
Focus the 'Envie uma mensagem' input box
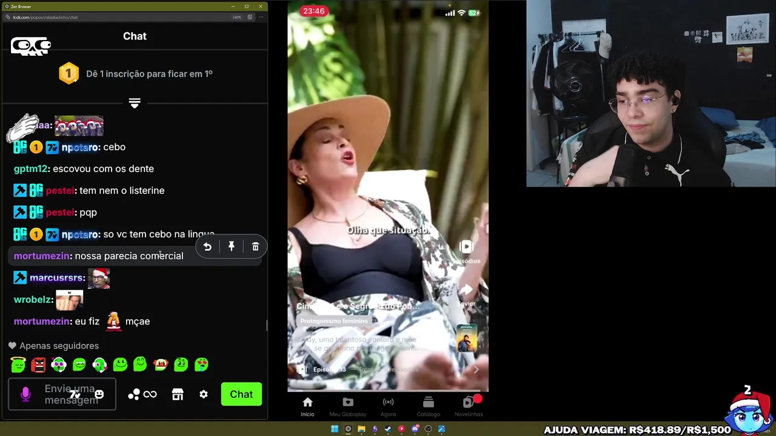[x=62, y=394]
